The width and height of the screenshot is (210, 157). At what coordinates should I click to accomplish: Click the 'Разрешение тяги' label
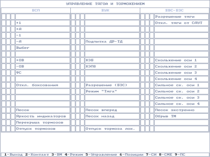(175, 17)
